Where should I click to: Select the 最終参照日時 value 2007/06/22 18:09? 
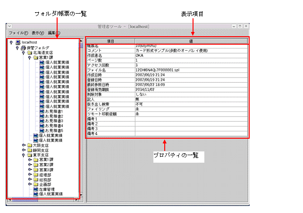(x=150, y=85)
